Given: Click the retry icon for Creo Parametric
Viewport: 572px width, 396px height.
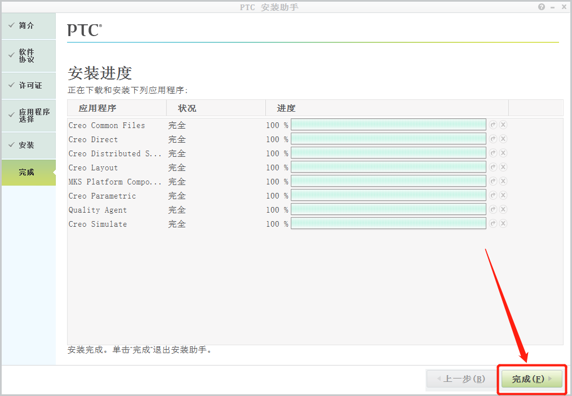Looking at the screenshot, I should coord(493,195).
